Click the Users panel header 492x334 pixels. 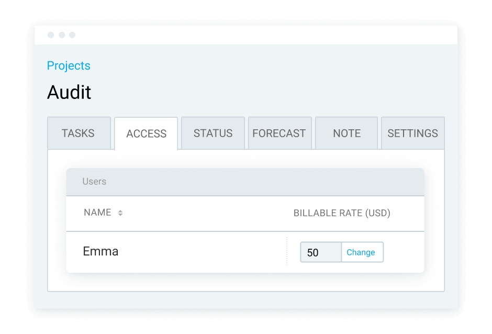(94, 182)
